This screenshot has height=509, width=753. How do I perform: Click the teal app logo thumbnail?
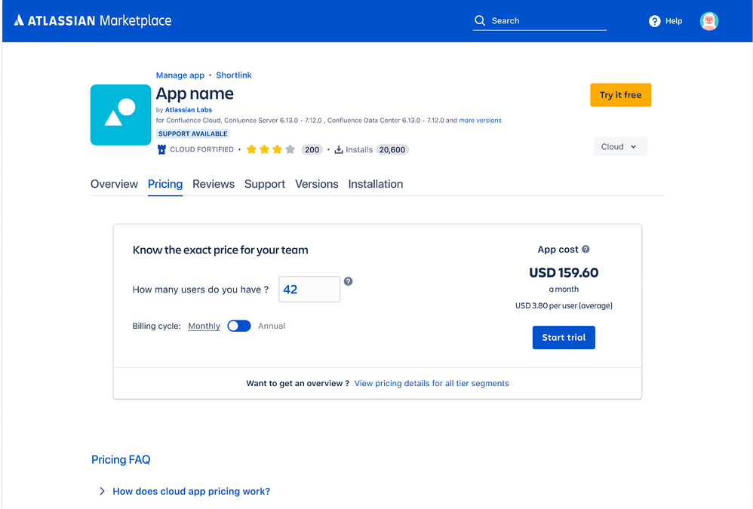pos(121,115)
